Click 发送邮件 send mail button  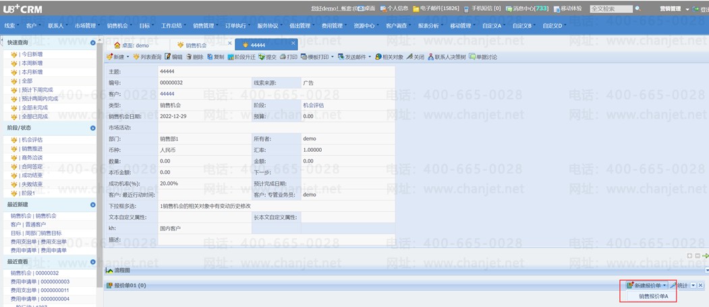pyautogui.click(x=351, y=57)
